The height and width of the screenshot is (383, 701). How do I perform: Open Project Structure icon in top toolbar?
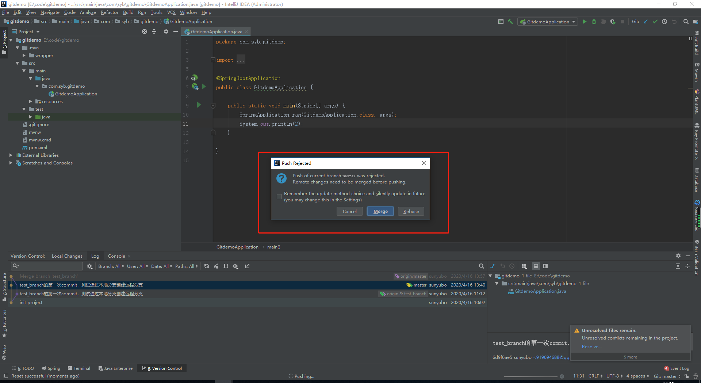pyautogui.click(x=695, y=22)
